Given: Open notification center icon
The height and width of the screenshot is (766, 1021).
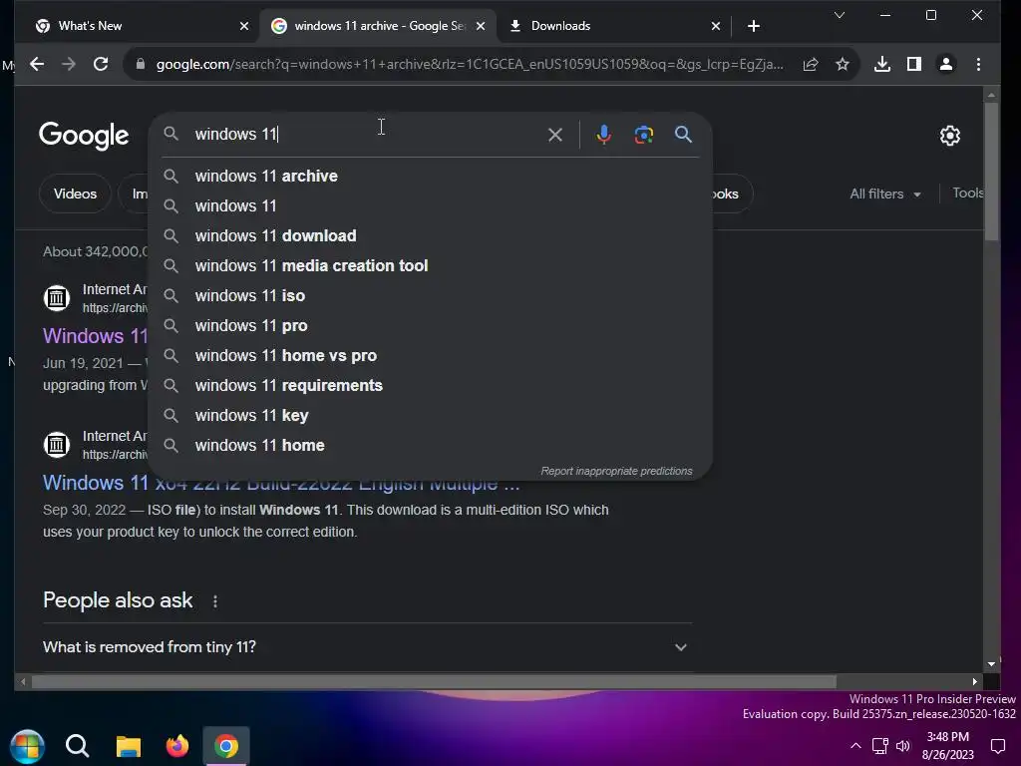Looking at the screenshot, I should point(997,746).
